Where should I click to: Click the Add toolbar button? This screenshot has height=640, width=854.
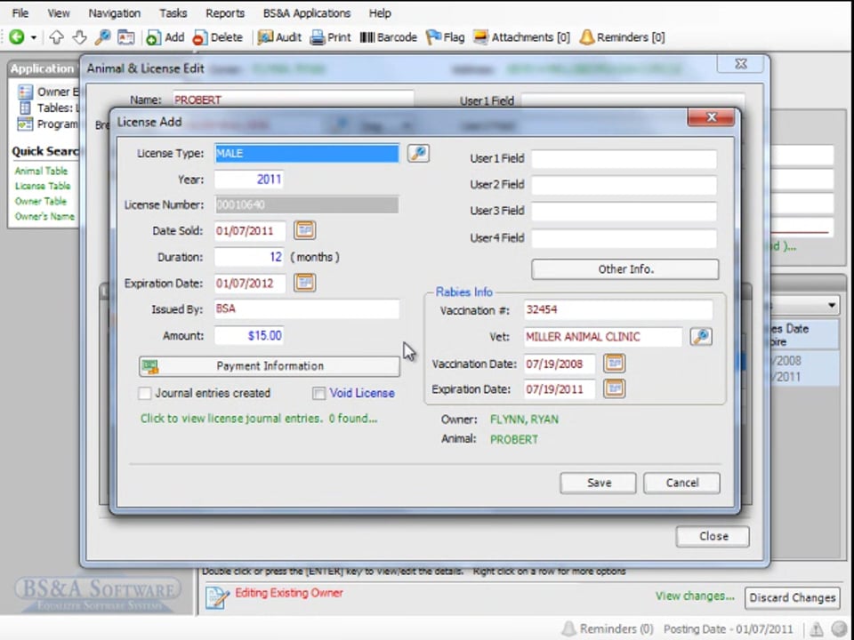[165, 37]
